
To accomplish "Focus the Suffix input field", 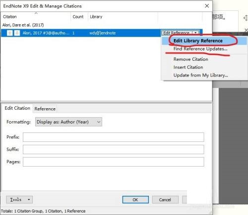I will pyautogui.click(x=114, y=149).
